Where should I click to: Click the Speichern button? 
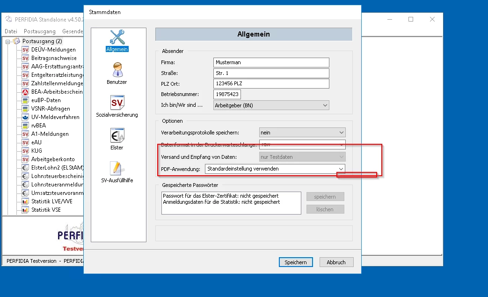click(x=296, y=262)
